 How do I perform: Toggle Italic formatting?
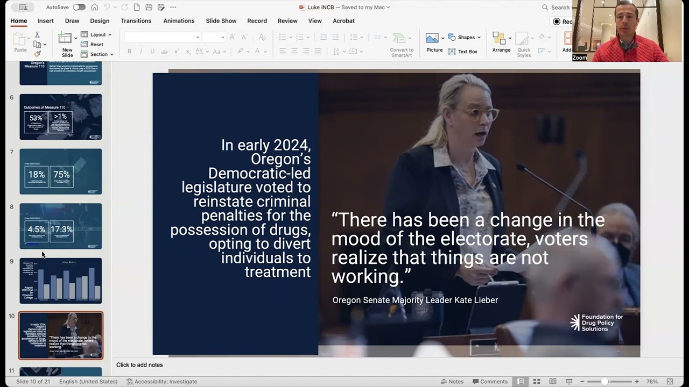140,52
